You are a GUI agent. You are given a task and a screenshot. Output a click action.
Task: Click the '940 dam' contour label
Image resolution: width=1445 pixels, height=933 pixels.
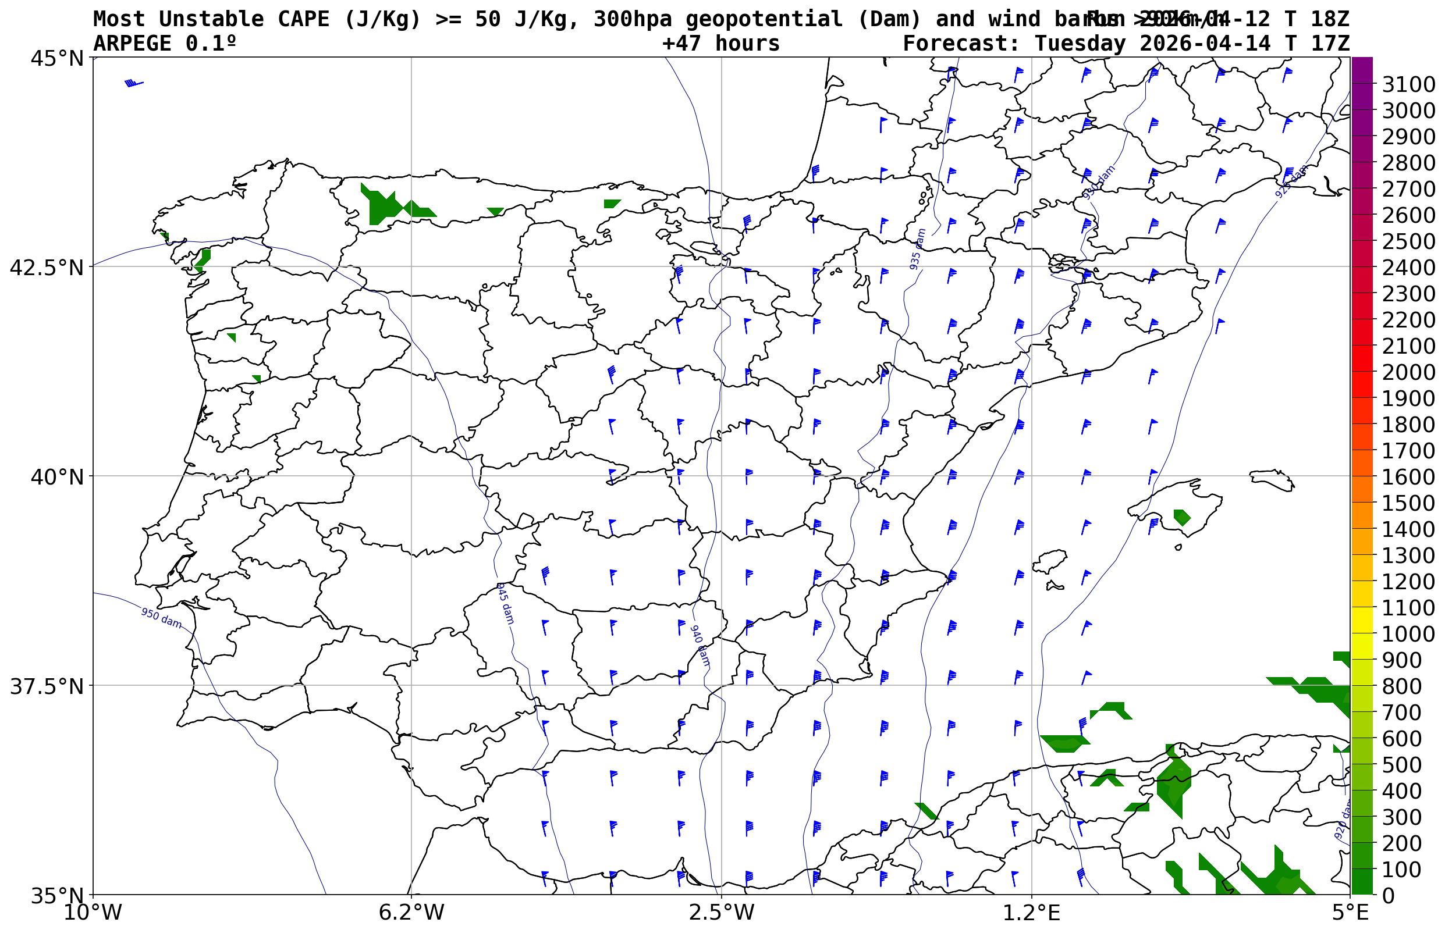coord(700,646)
